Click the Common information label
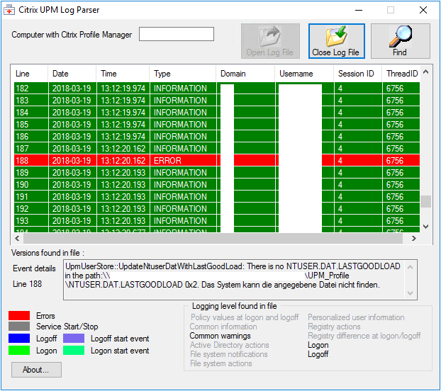Image resolution: width=441 pixels, height=391 pixels. tap(223, 327)
